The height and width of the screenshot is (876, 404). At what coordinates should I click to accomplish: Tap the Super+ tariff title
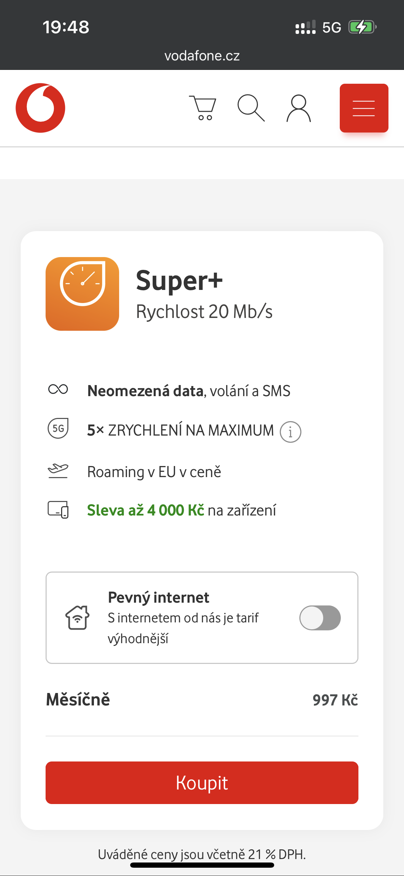coord(179,281)
